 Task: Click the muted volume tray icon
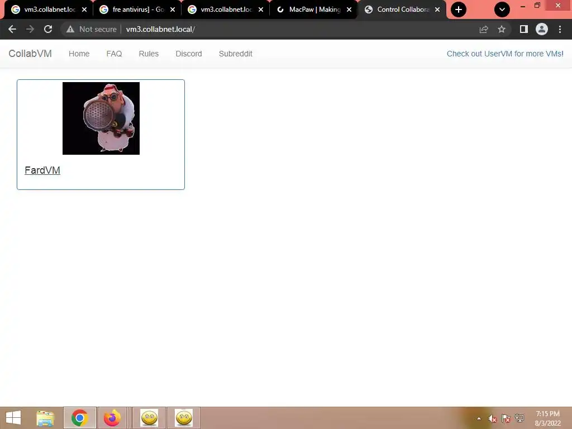click(493, 418)
